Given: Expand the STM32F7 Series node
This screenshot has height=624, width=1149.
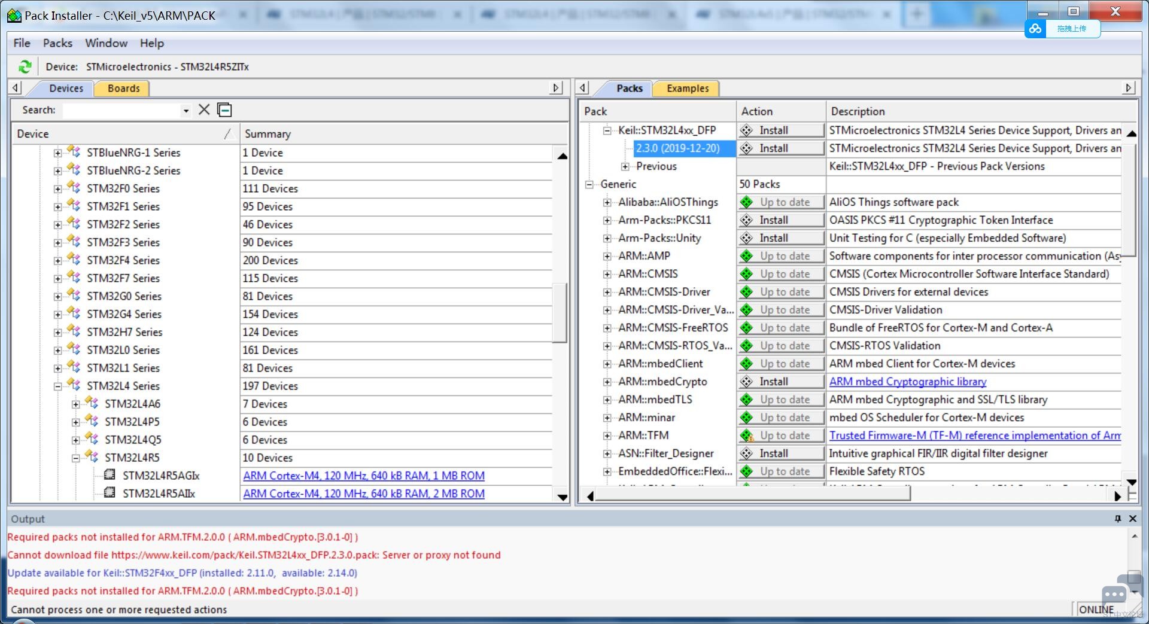Looking at the screenshot, I should 58,279.
